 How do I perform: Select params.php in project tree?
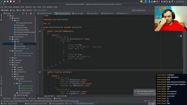[x=20, y=46]
